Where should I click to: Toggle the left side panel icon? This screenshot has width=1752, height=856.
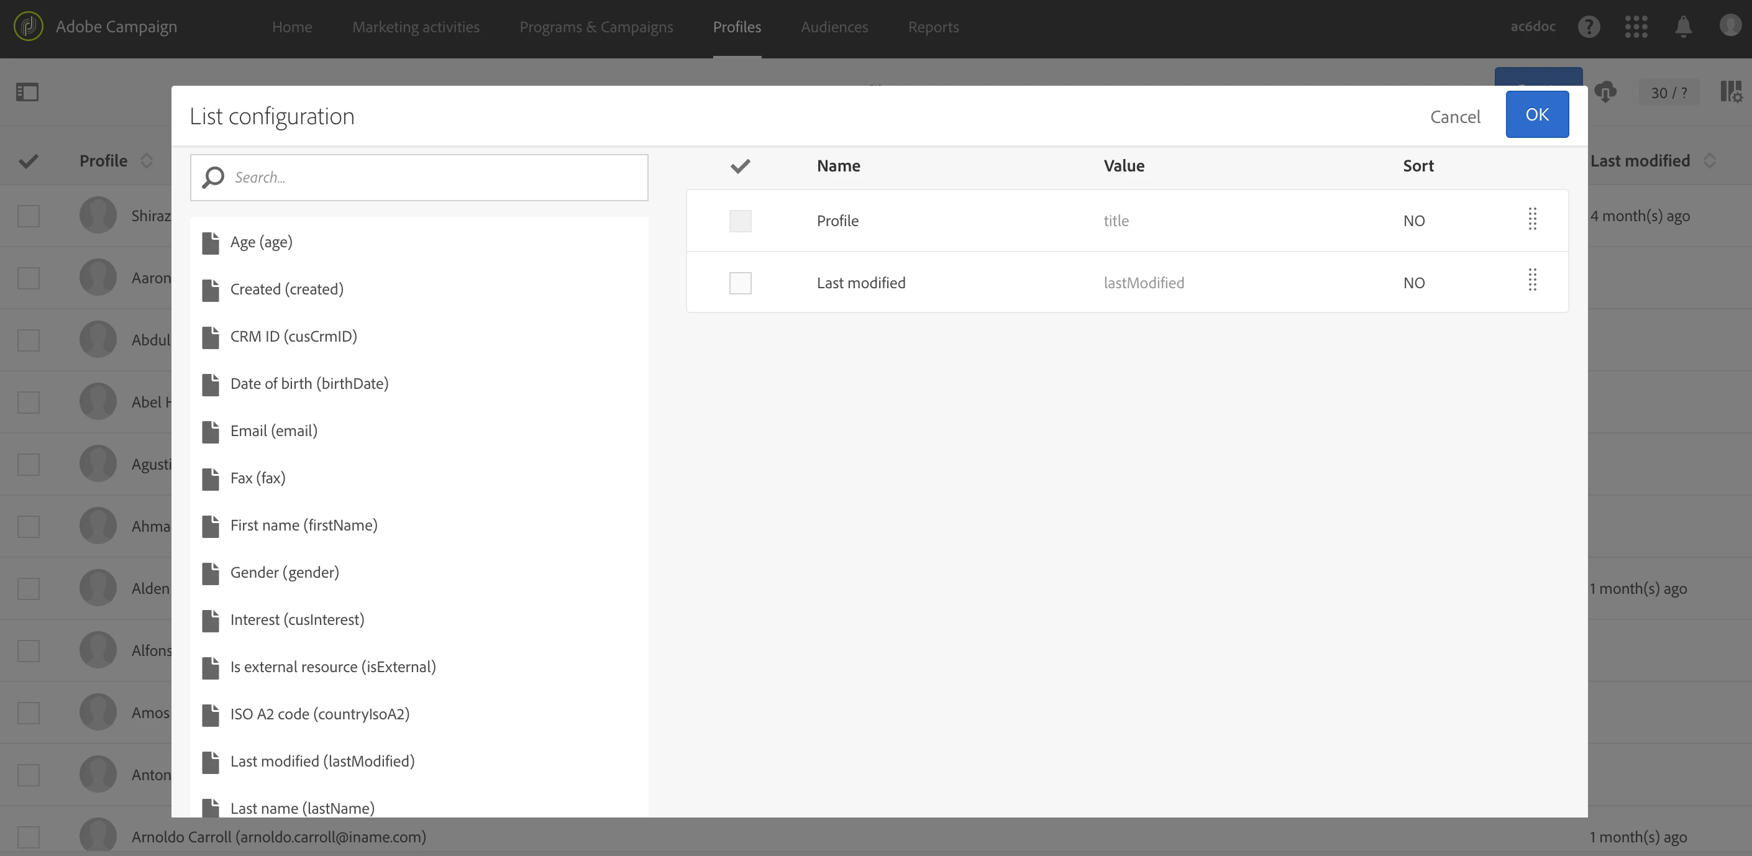[x=27, y=92]
